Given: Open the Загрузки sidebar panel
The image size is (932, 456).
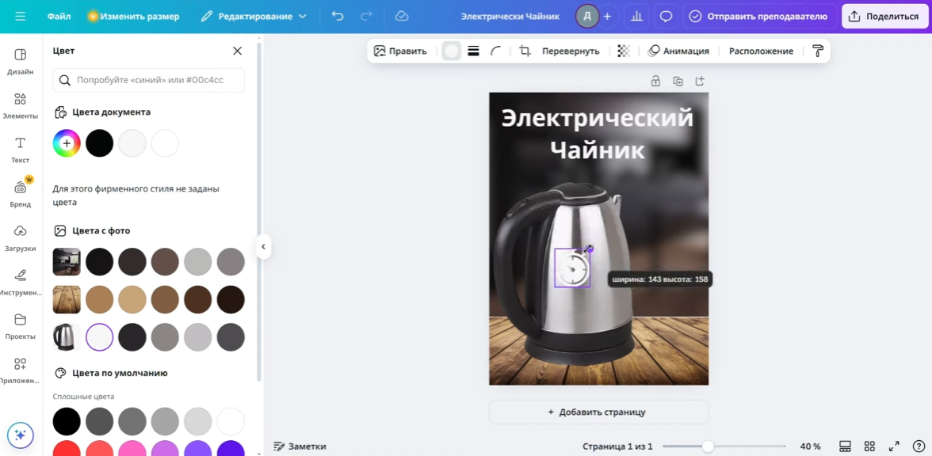Looking at the screenshot, I should (21, 238).
